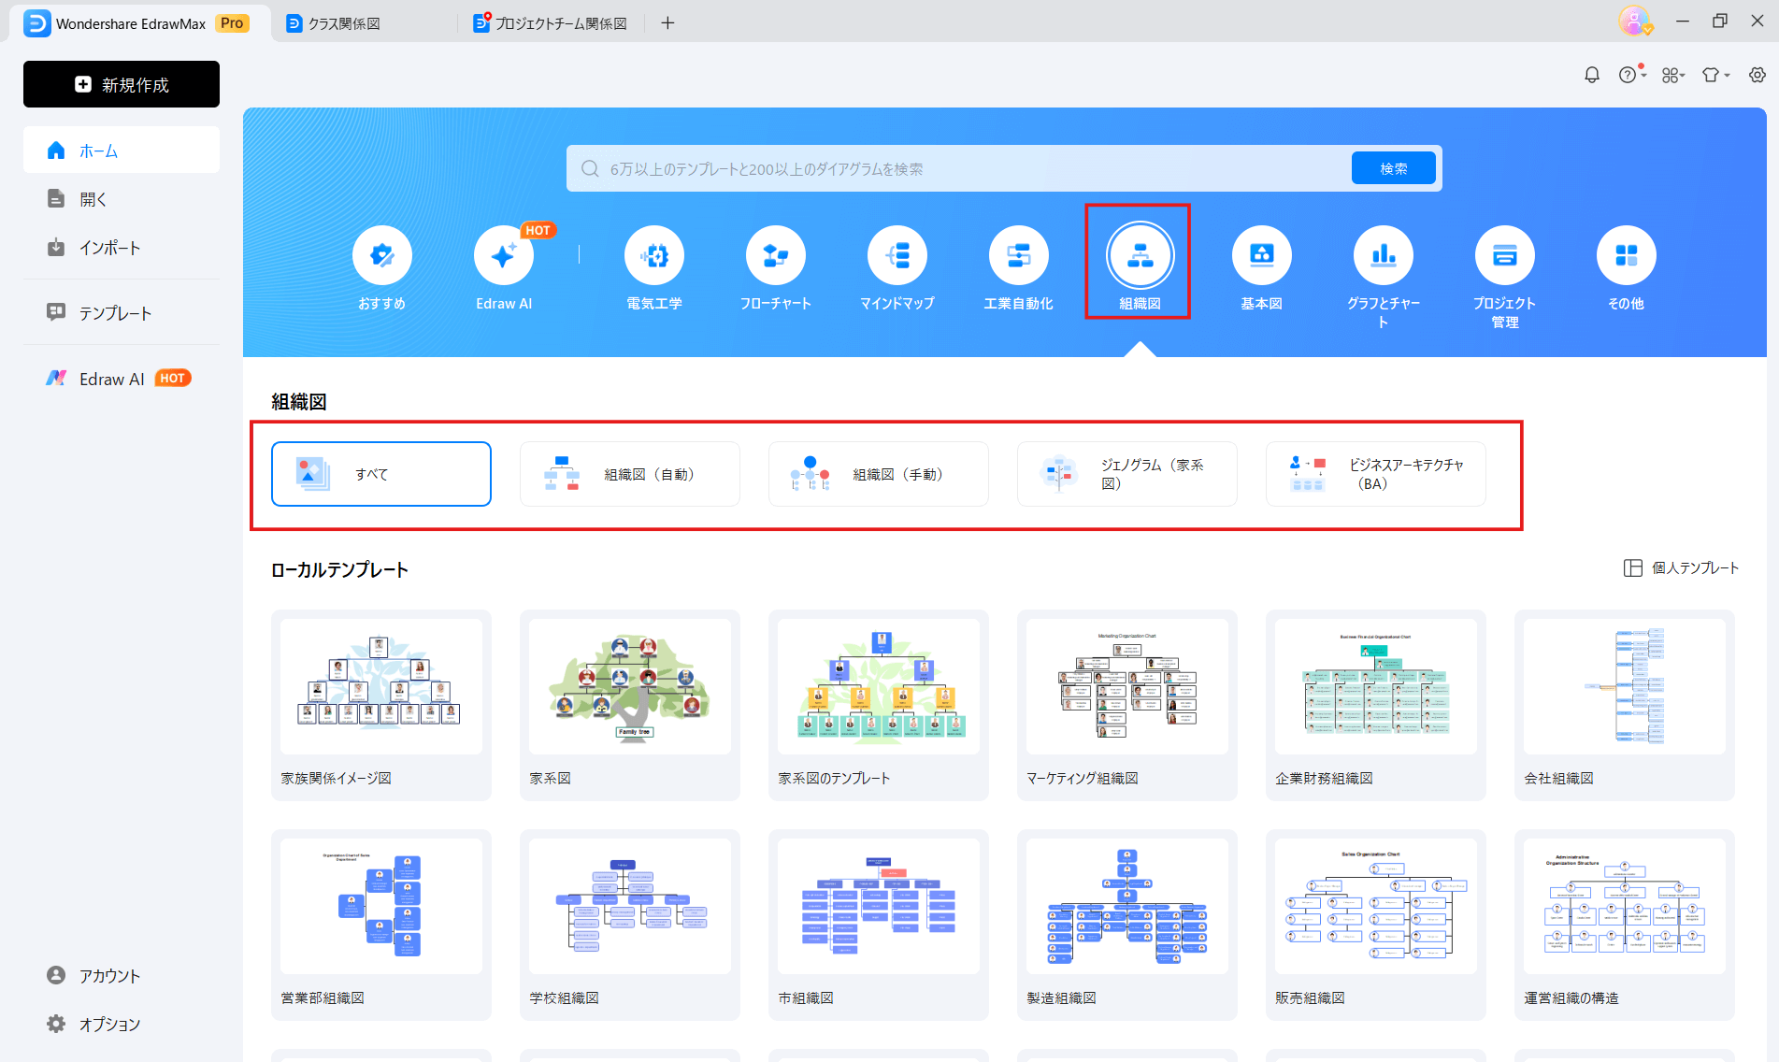Open the help question-mark dropdown
Image resolution: width=1779 pixels, height=1062 pixels.
tap(1632, 75)
